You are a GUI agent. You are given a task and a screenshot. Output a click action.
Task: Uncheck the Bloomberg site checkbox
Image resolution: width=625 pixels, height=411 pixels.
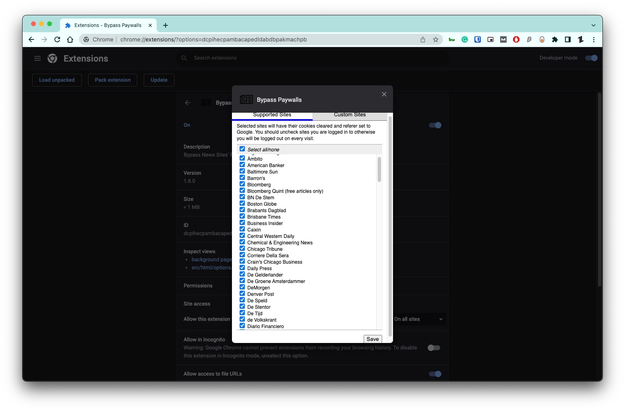point(242,184)
